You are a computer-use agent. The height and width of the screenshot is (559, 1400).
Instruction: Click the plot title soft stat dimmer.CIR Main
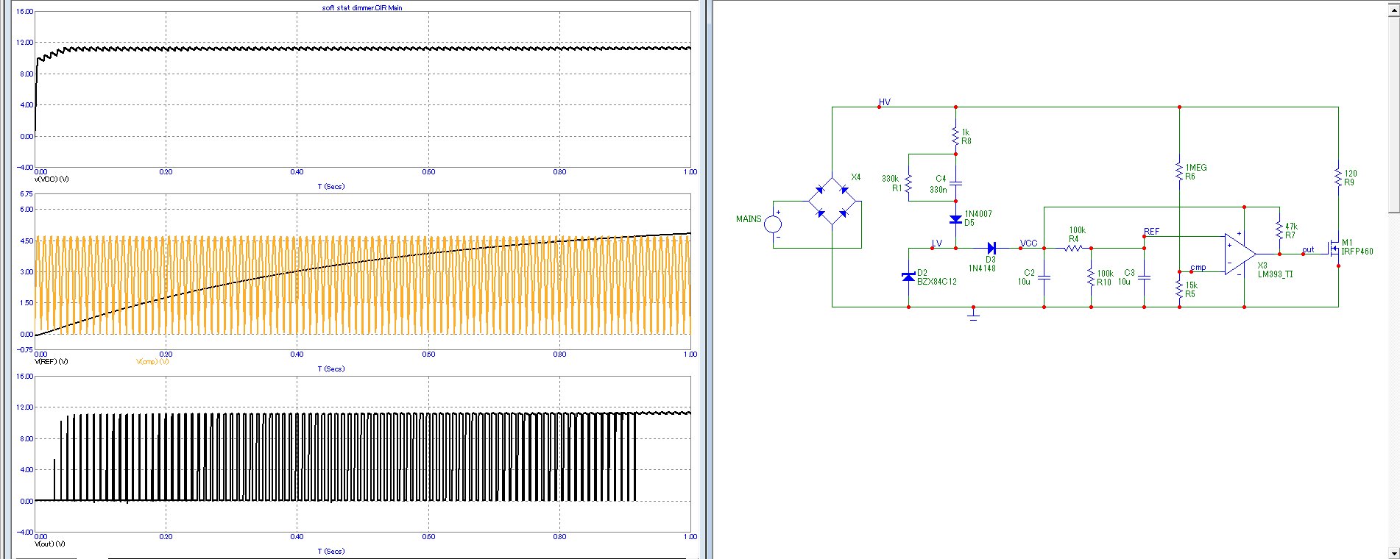pos(362,7)
